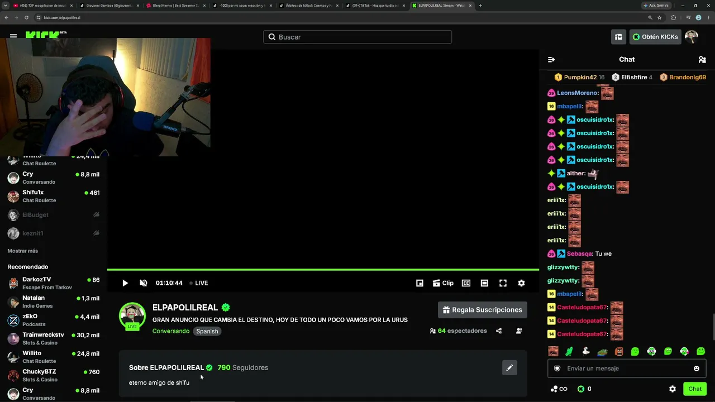Viewport: 715px width, 402px height.
Task: Open offline keznit1 channel
Action: [54, 233]
